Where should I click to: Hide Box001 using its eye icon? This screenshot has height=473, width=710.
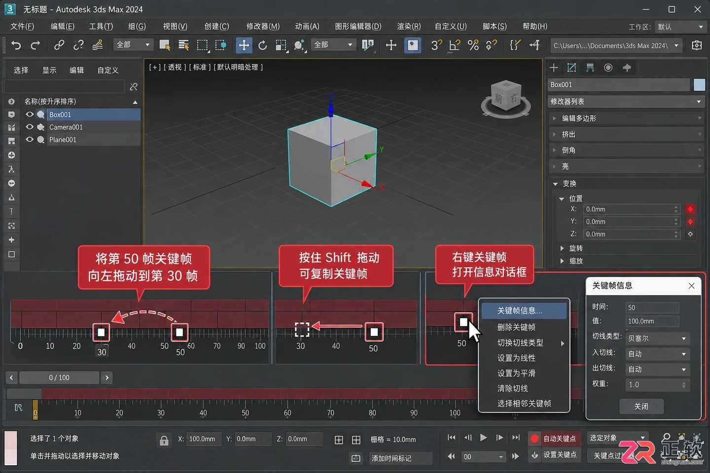(x=30, y=114)
